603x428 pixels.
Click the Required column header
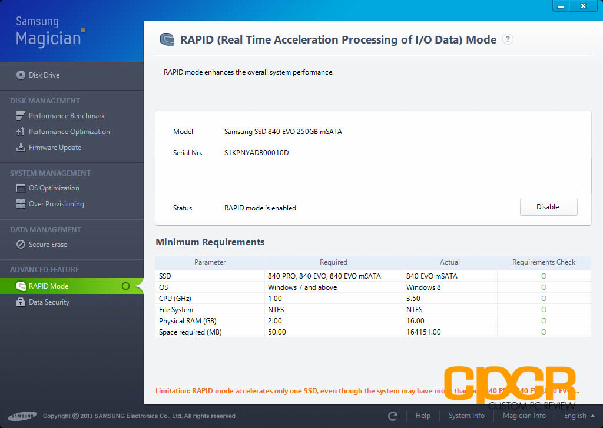tap(333, 262)
